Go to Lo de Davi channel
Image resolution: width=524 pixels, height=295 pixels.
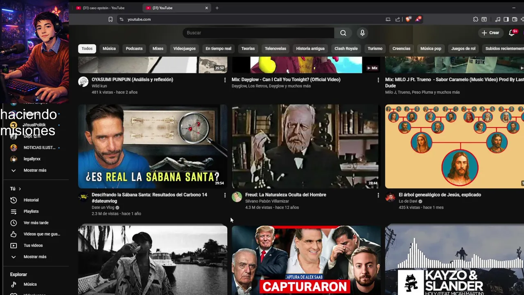[x=408, y=201]
